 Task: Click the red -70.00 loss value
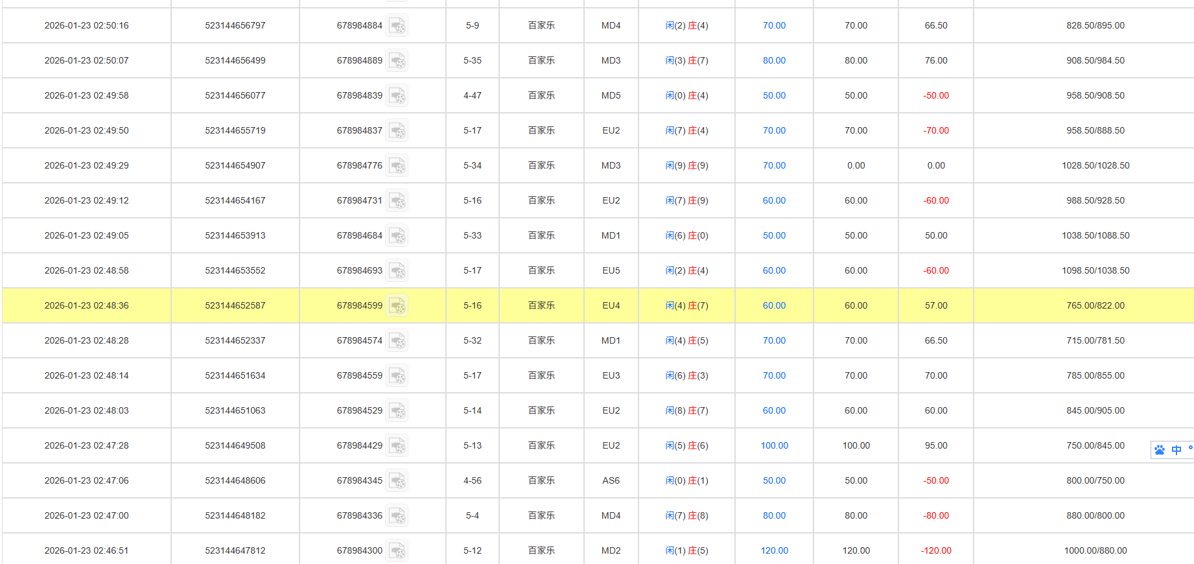coord(936,131)
